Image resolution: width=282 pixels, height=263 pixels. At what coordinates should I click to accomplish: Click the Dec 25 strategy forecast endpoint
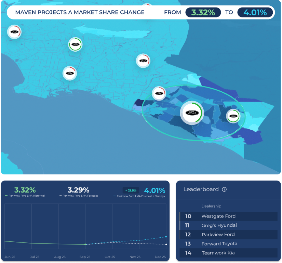166,237
